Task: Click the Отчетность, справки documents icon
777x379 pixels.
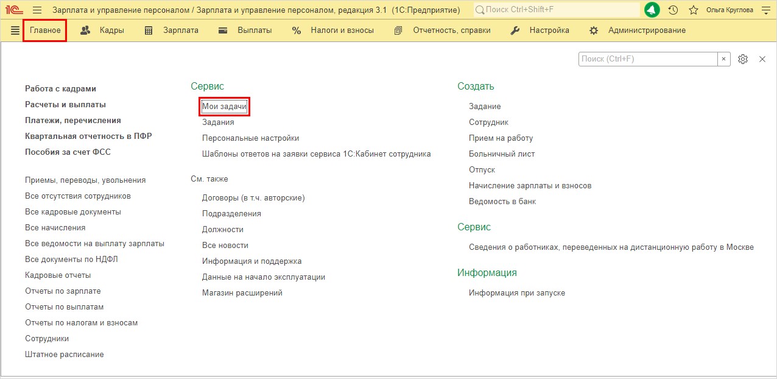Action: [x=398, y=30]
